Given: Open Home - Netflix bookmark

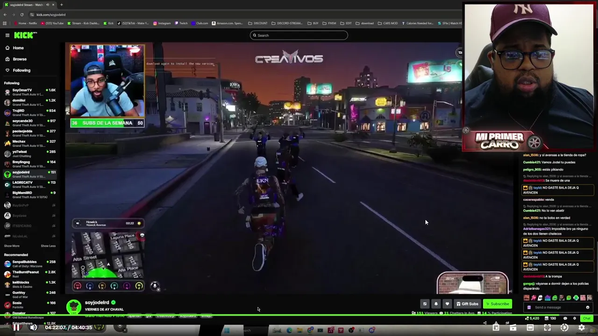Looking at the screenshot, I should [x=26, y=23].
